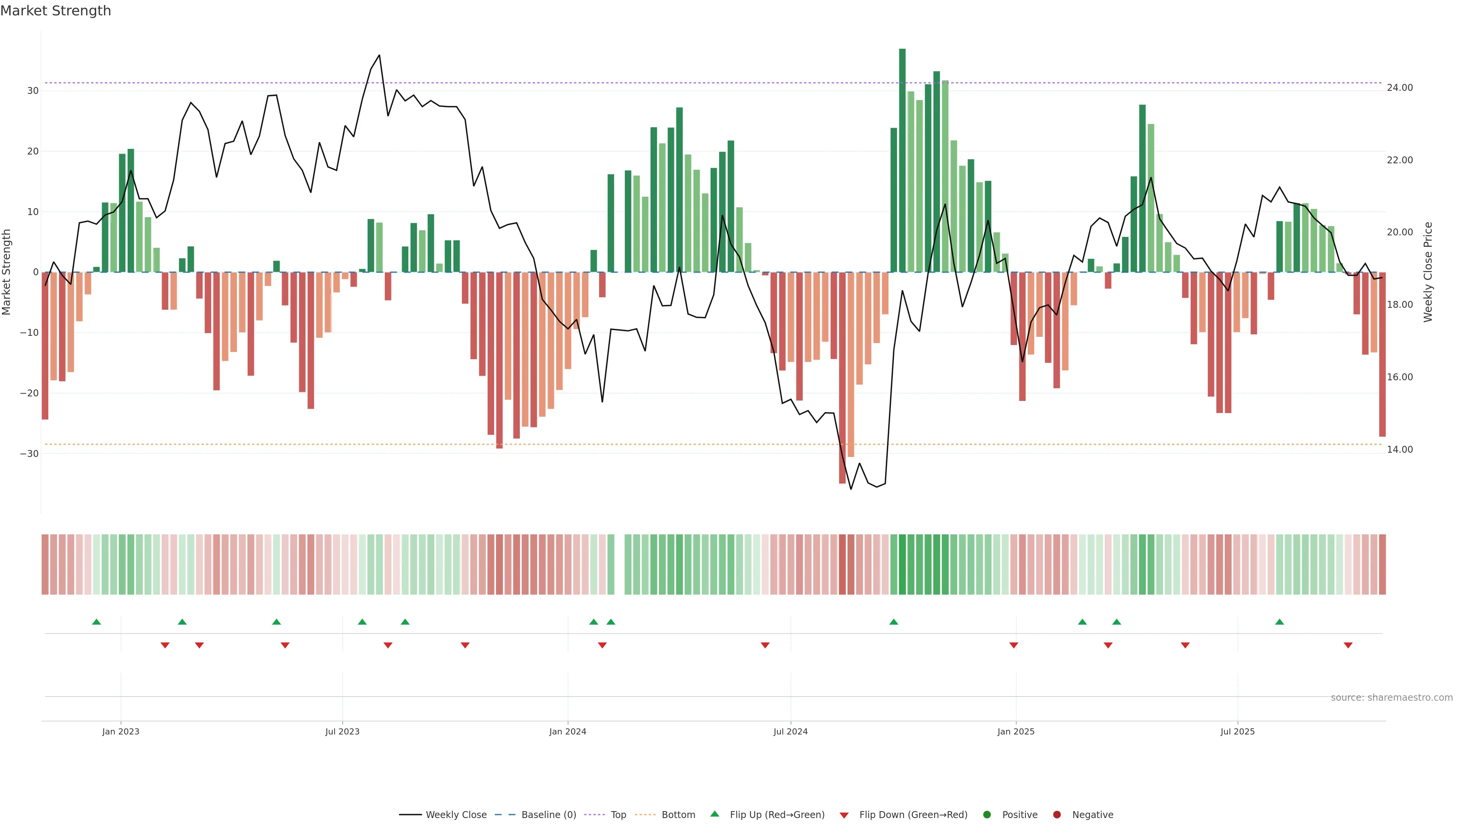
Task: Click green flip-up triangle right after Jul 2025
Action: (x=1280, y=622)
